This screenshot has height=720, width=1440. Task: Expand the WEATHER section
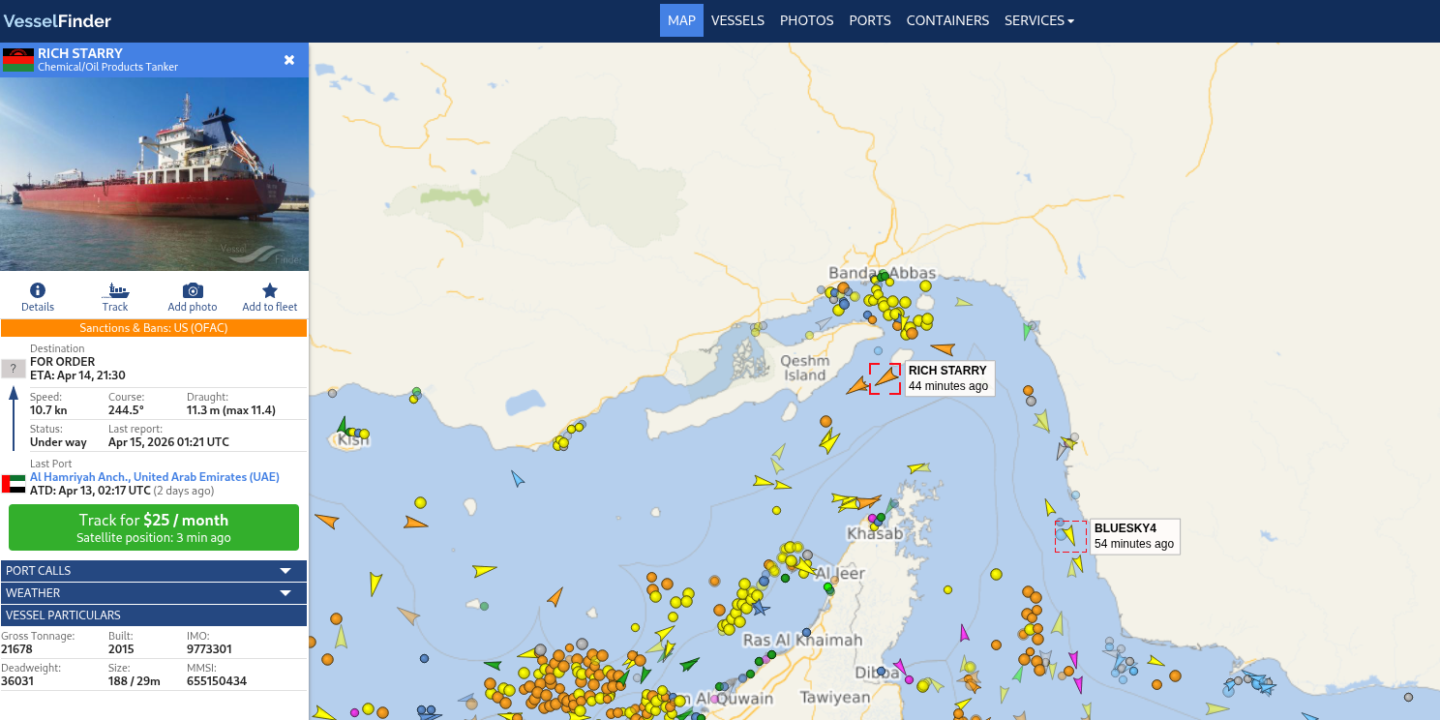[x=154, y=593]
